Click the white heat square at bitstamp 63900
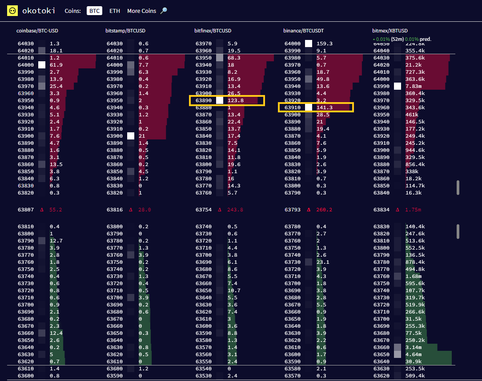 (131, 136)
